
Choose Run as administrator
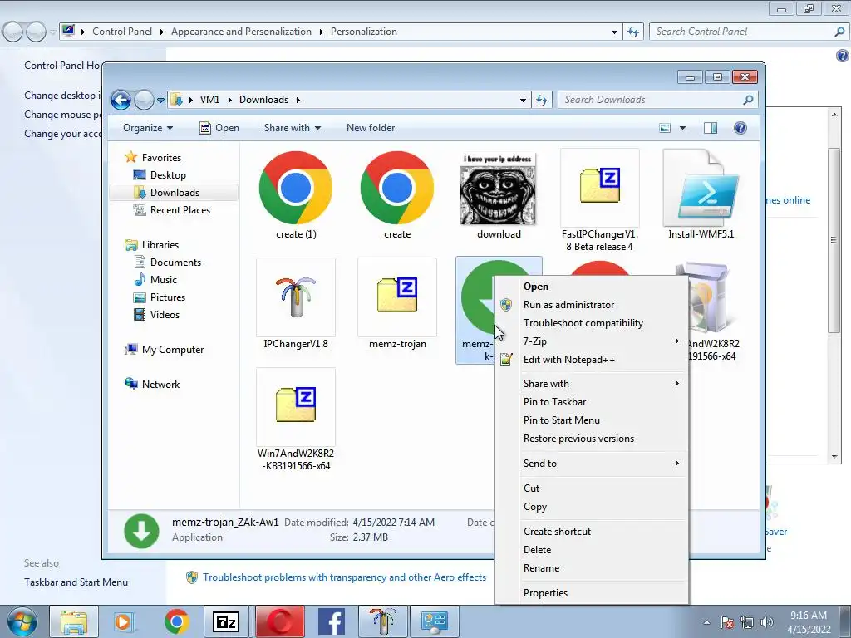click(x=592, y=305)
